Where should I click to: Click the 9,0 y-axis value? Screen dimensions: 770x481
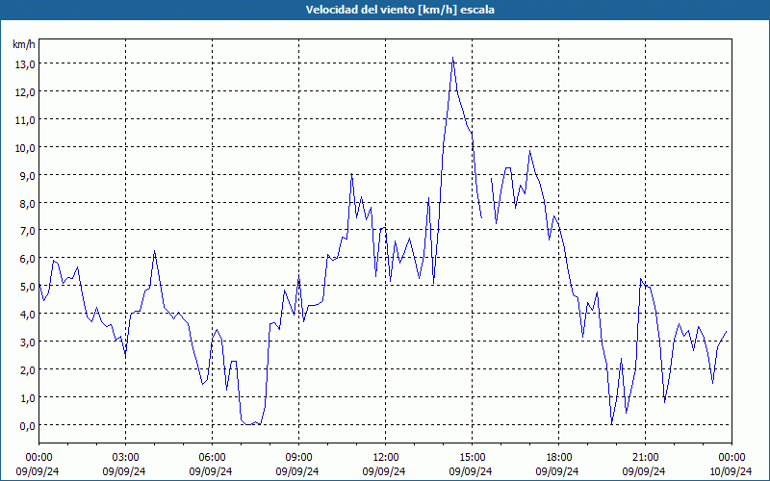[x=28, y=176]
